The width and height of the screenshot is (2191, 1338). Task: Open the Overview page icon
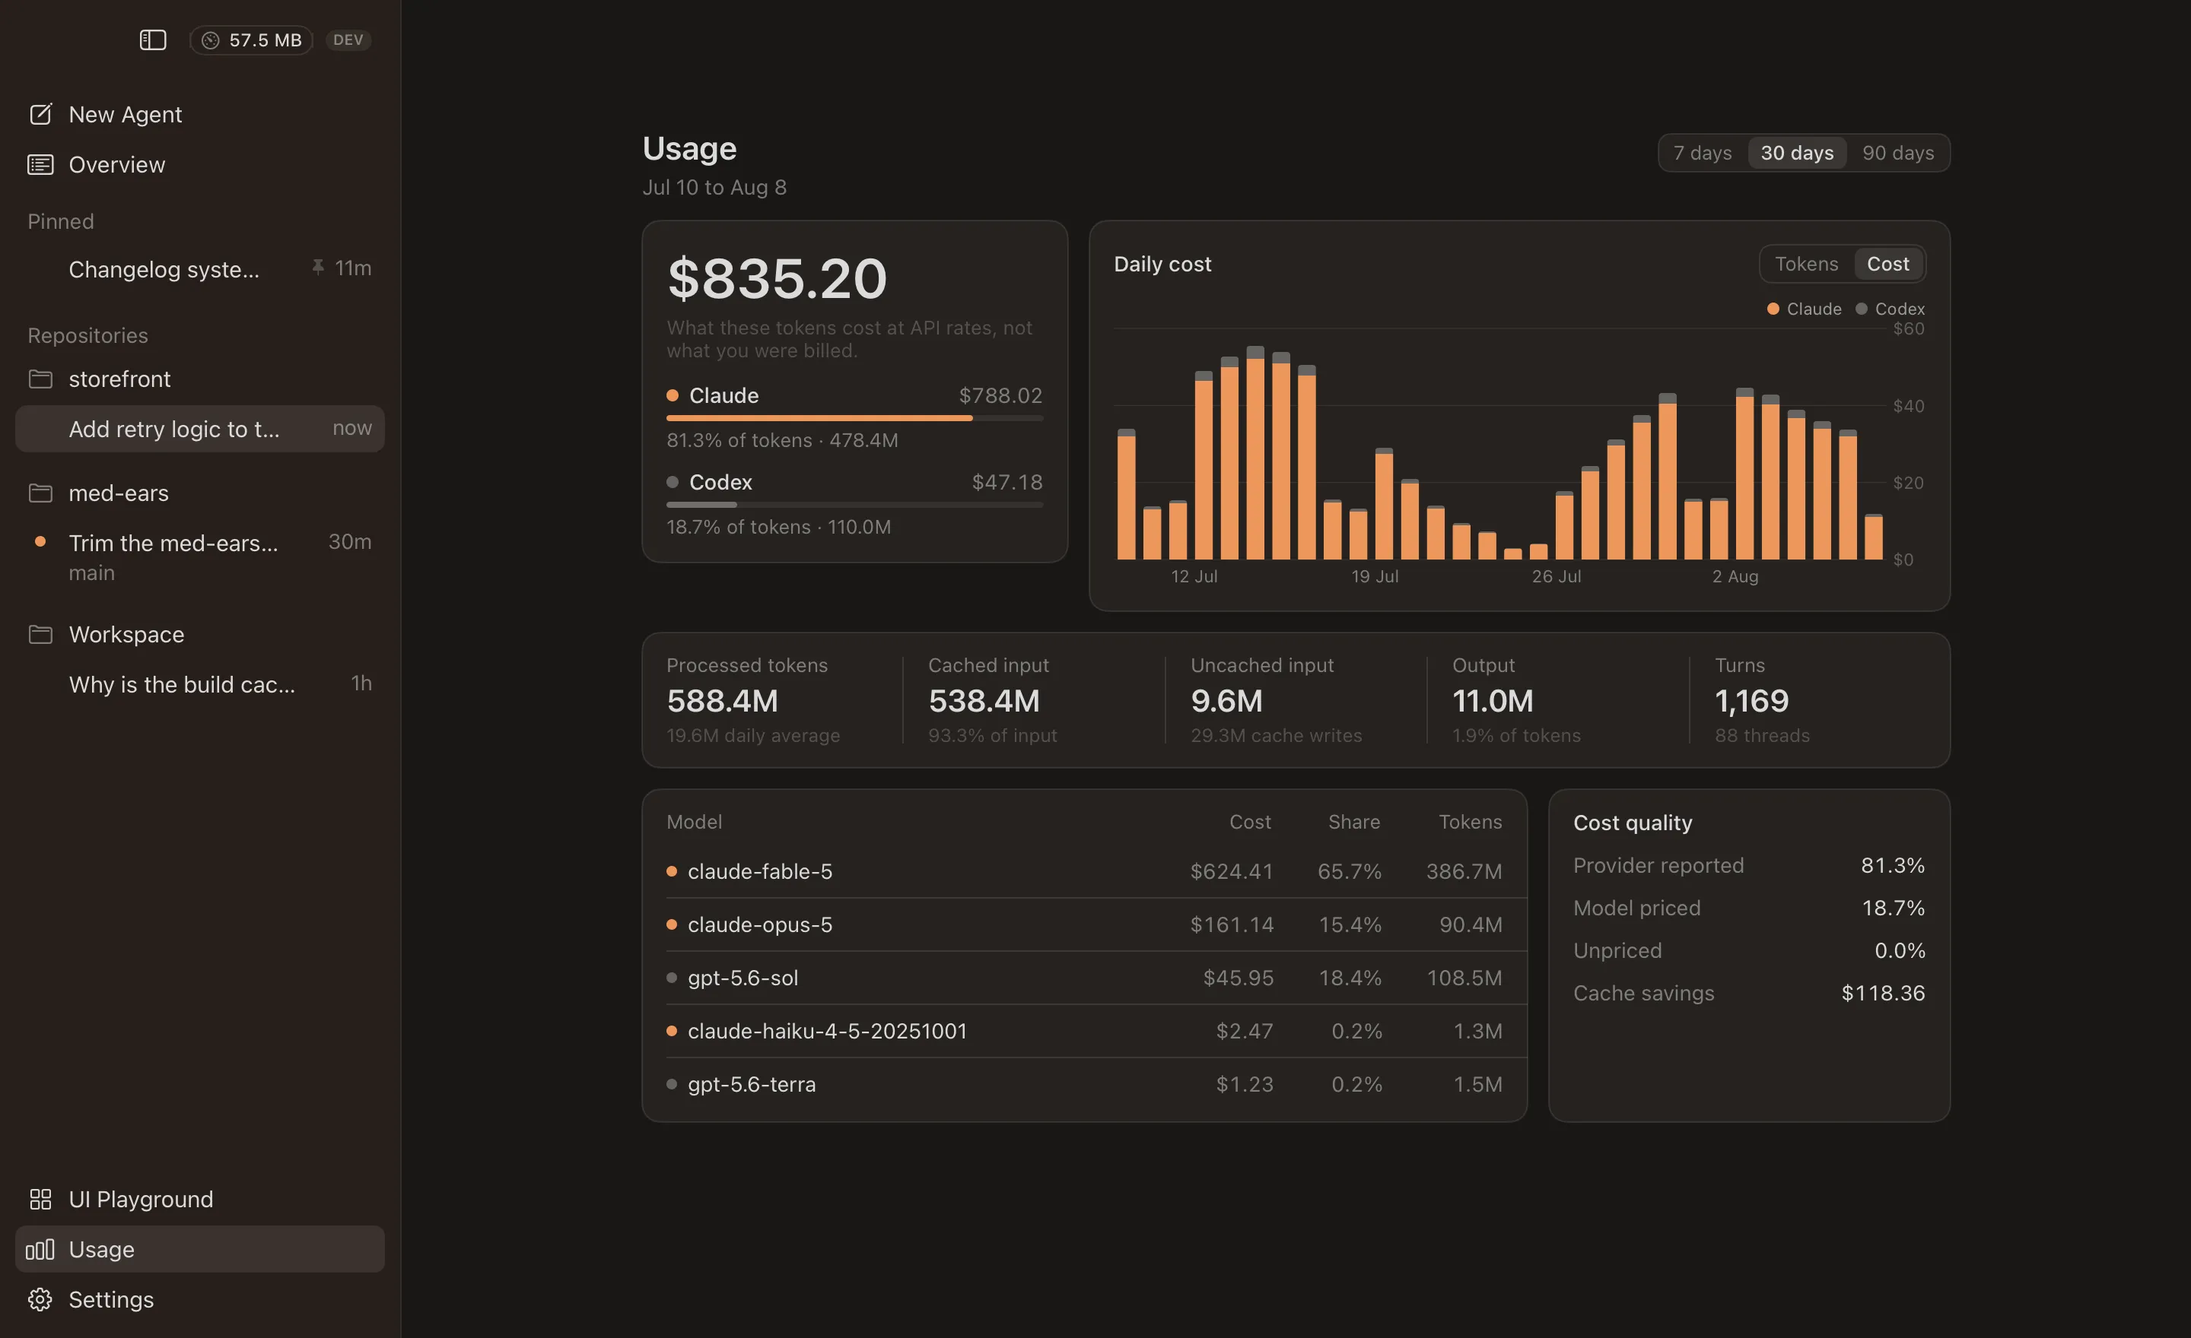(x=40, y=164)
